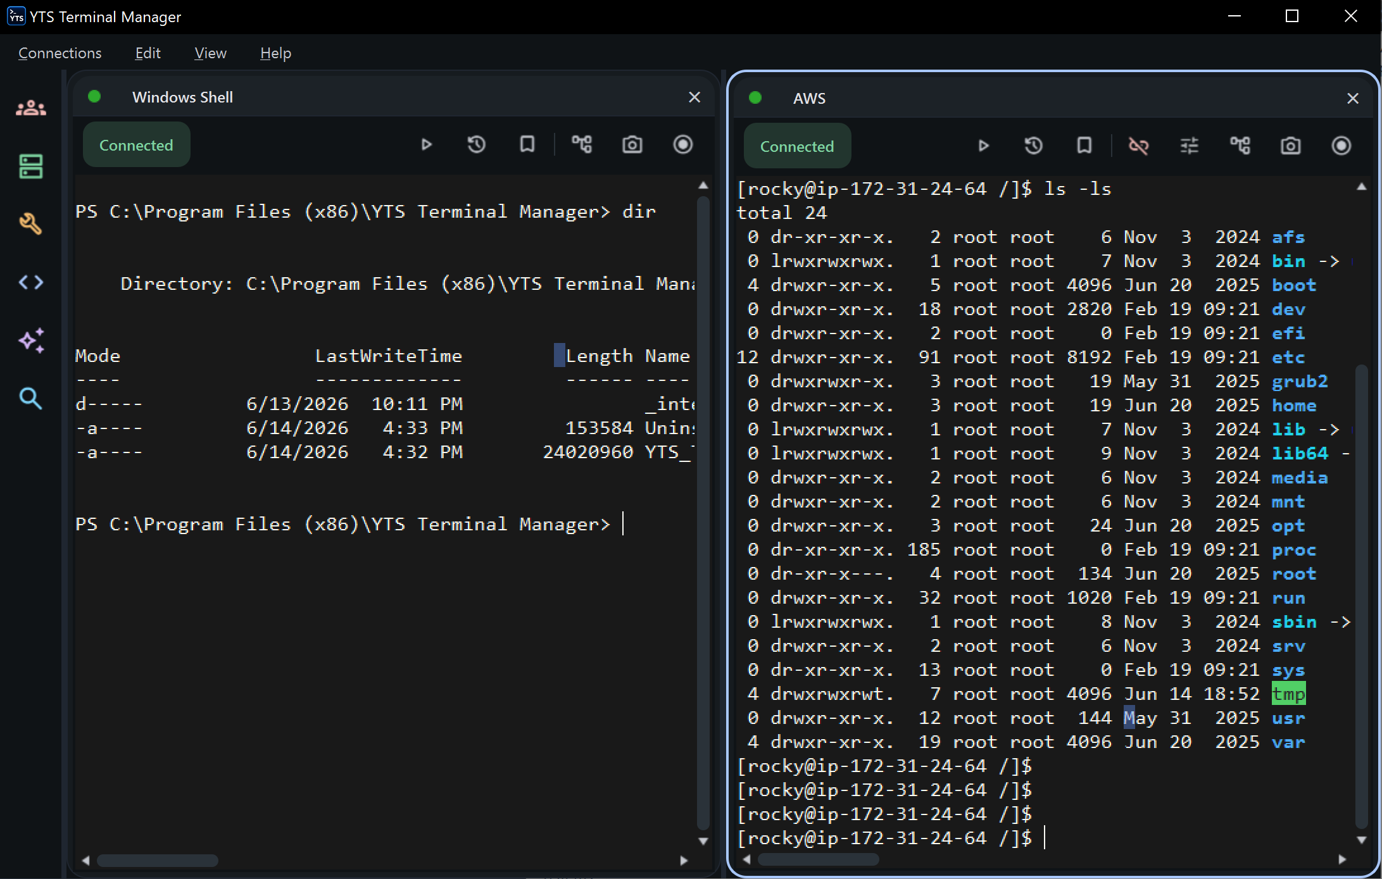The image size is (1382, 879).
Task: Click the 'home' directory entry
Action: [1294, 406]
